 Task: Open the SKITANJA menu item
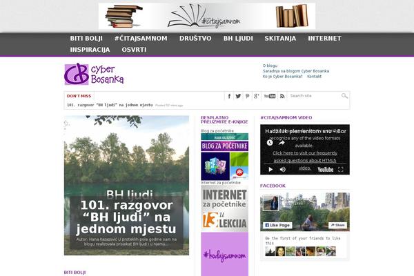pyautogui.click(x=280, y=39)
